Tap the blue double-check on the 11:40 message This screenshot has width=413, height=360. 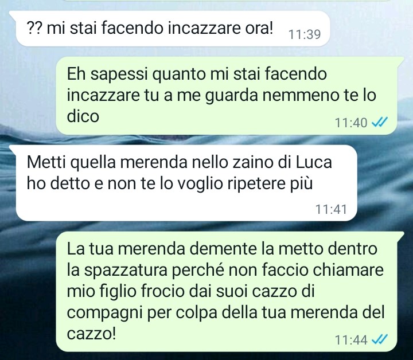coord(380,122)
